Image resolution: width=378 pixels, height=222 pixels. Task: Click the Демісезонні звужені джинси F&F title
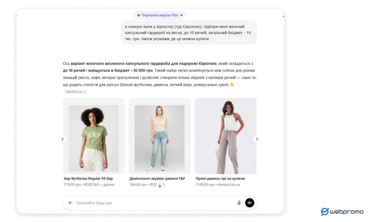click(157, 179)
